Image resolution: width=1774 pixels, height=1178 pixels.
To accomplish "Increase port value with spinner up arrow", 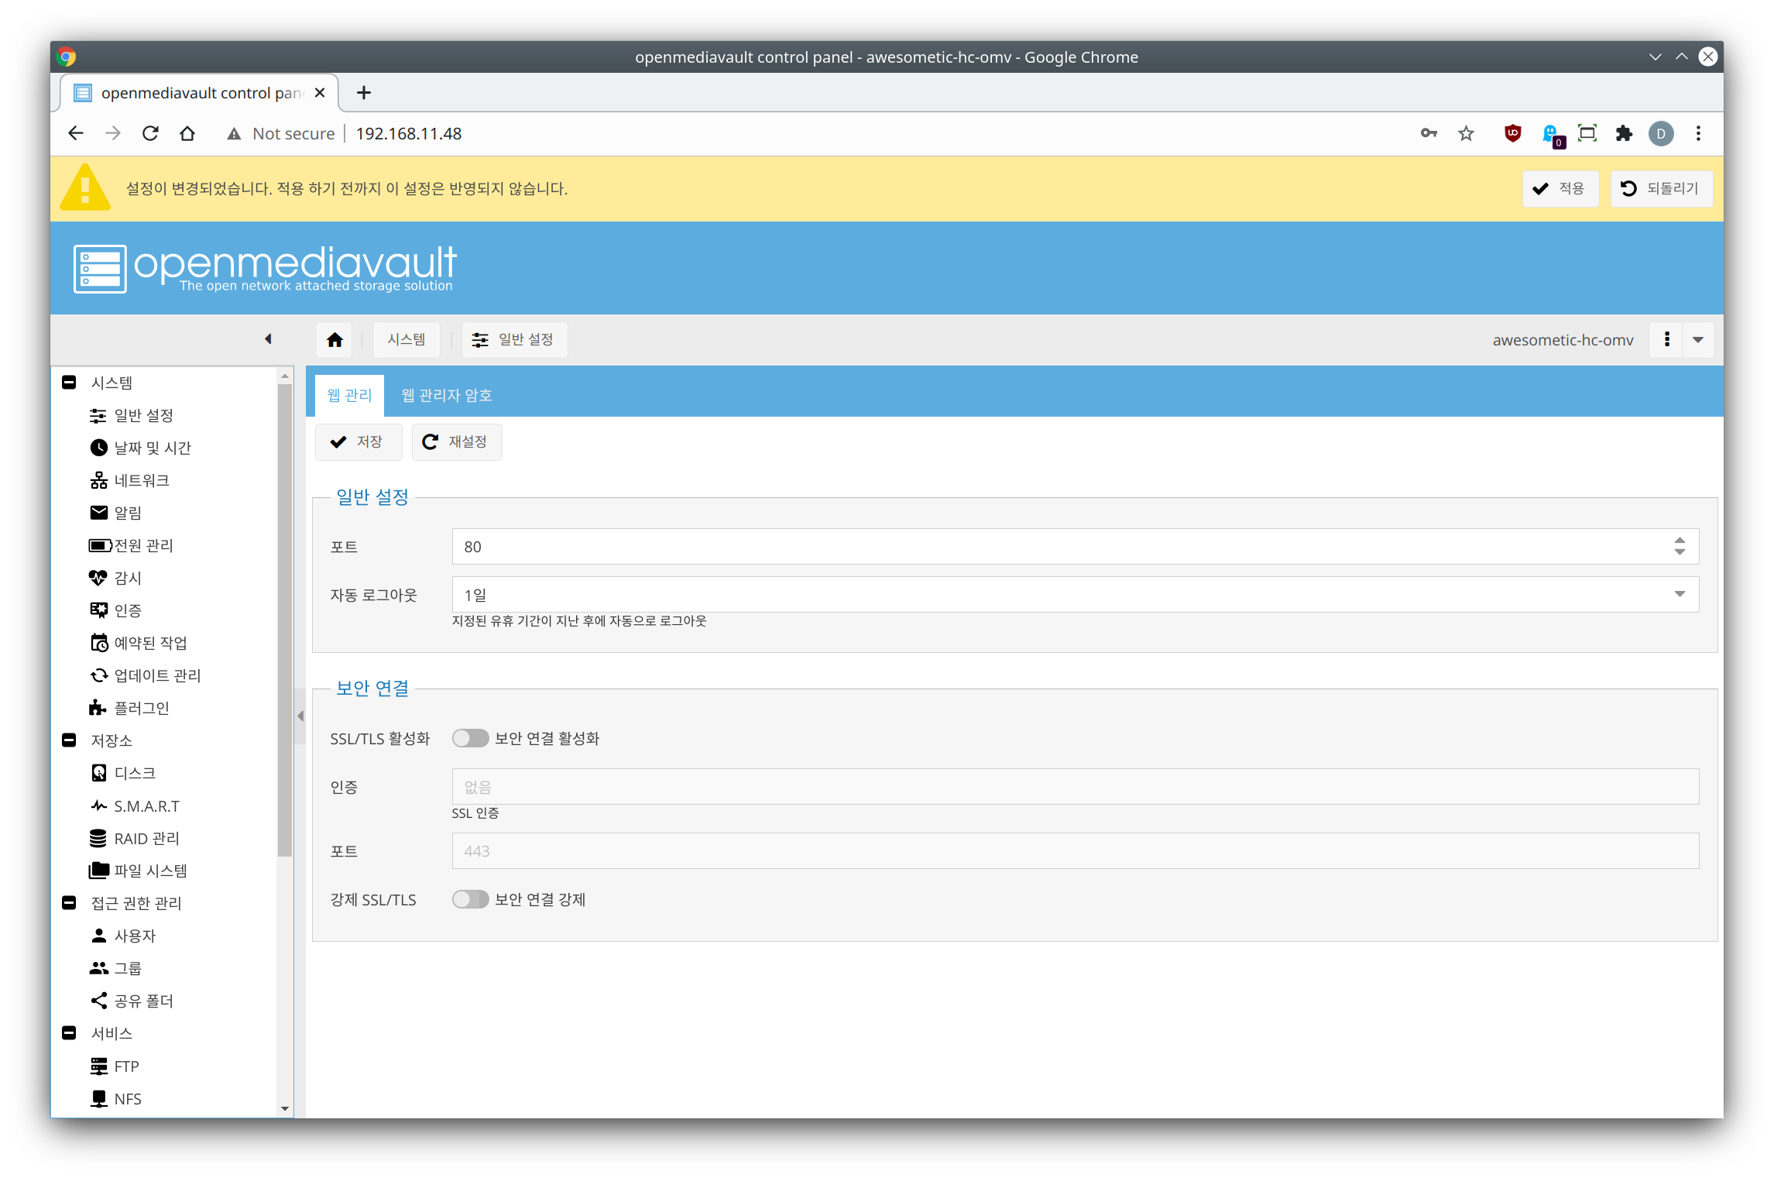I will (x=1679, y=541).
